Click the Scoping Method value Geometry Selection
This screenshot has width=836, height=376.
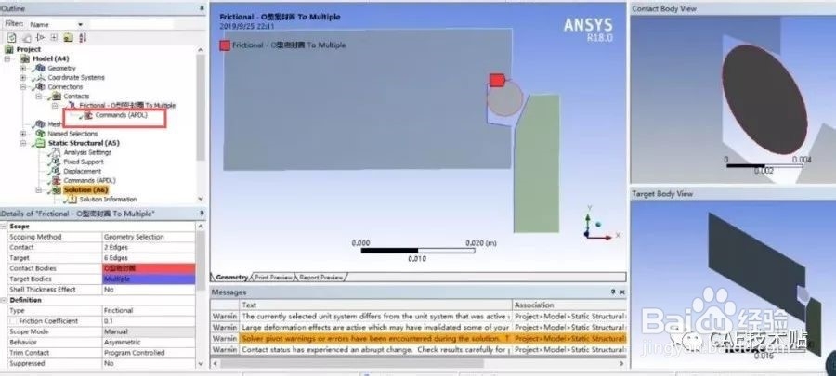click(x=149, y=237)
